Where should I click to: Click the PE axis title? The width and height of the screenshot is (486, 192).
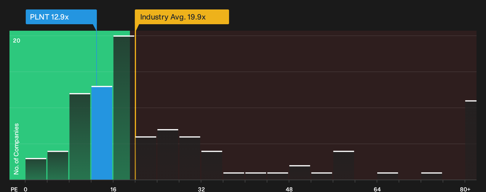[14, 189]
